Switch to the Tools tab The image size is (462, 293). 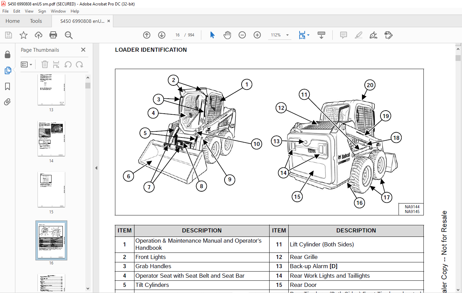tap(36, 21)
